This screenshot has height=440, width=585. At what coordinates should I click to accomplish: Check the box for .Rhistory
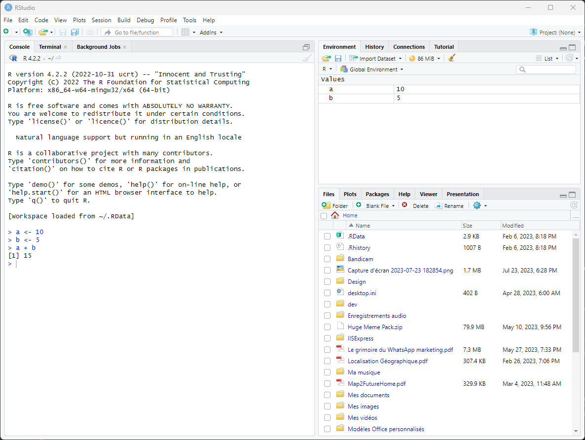click(327, 248)
